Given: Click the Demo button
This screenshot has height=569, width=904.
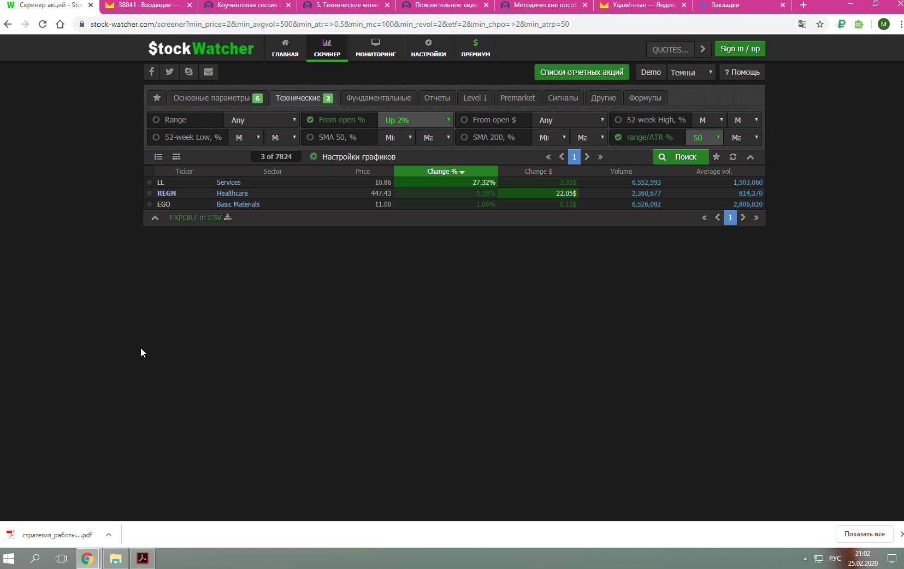Looking at the screenshot, I should coord(651,72).
